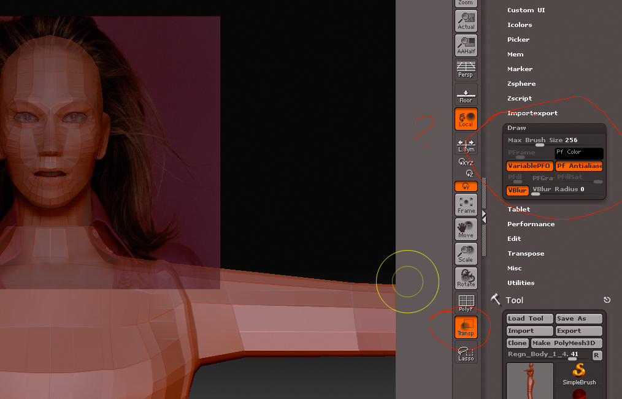Open the Edit preferences section
The image size is (622, 399).
point(514,238)
